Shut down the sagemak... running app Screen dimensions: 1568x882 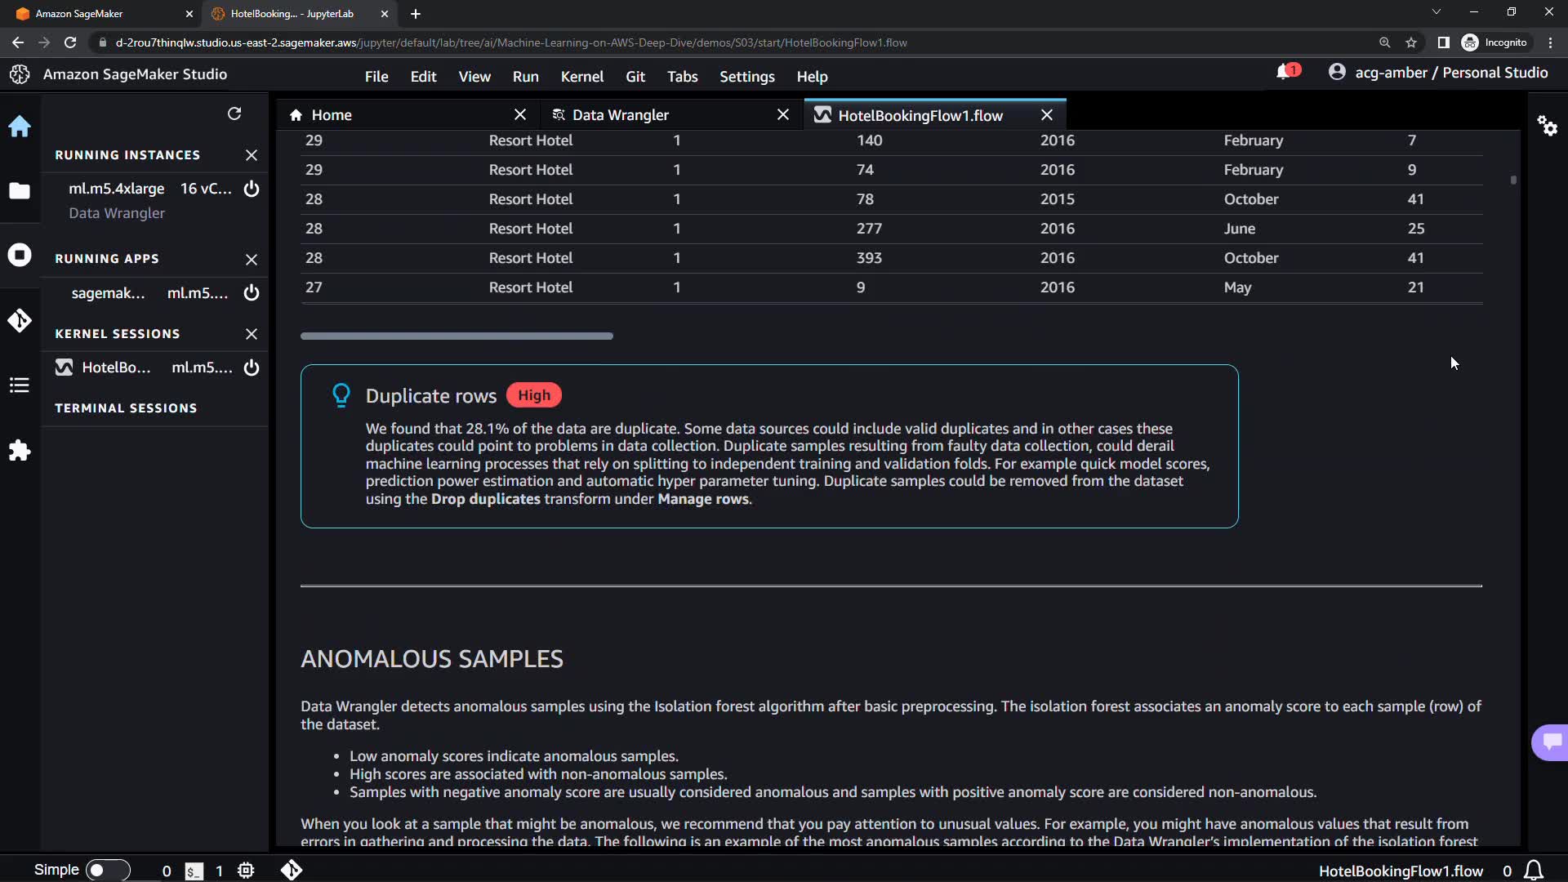252,293
